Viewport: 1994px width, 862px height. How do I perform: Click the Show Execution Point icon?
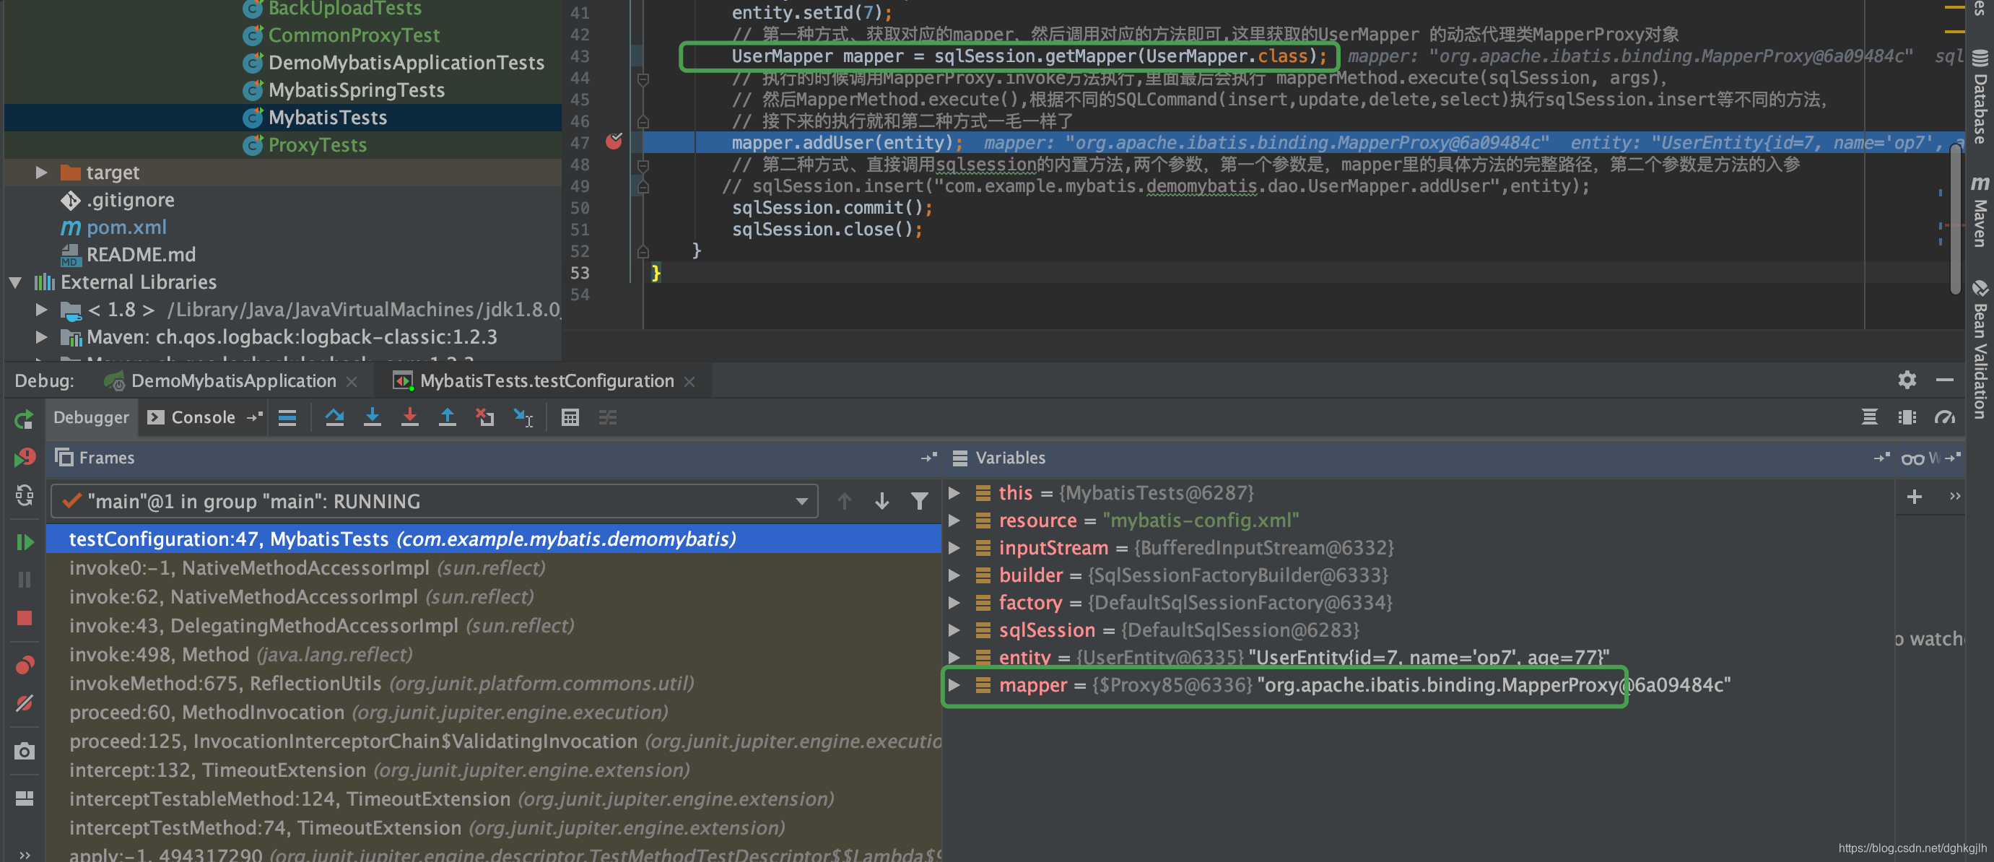coord(287,418)
